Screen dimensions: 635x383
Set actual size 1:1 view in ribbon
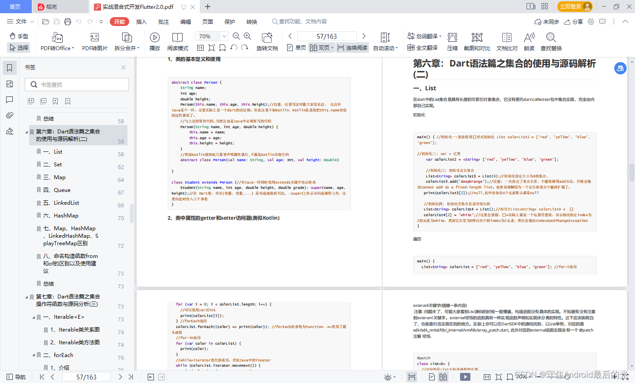click(x=201, y=48)
